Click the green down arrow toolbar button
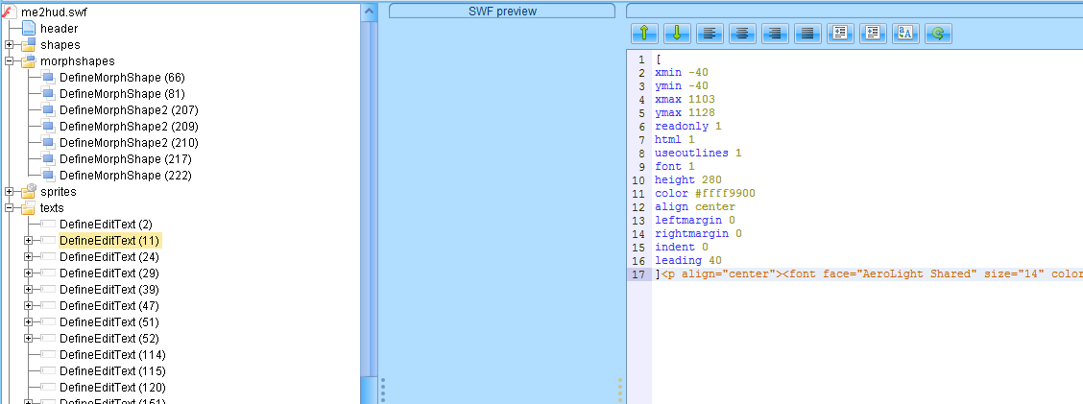1083x404 pixels. 676,33
